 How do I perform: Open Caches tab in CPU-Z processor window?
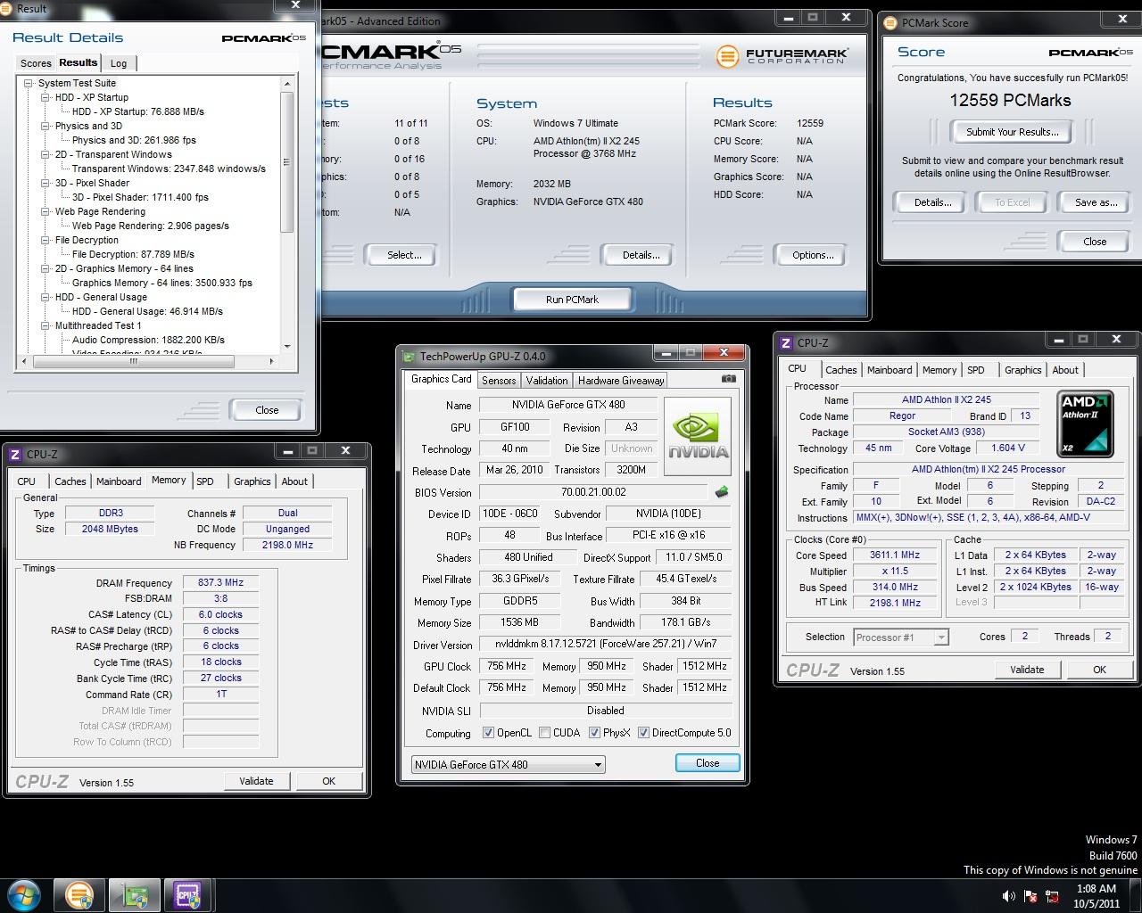click(x=840, y=370)
